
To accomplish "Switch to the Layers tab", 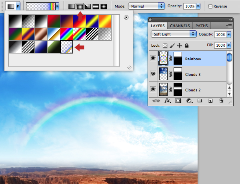I will 158,26.
